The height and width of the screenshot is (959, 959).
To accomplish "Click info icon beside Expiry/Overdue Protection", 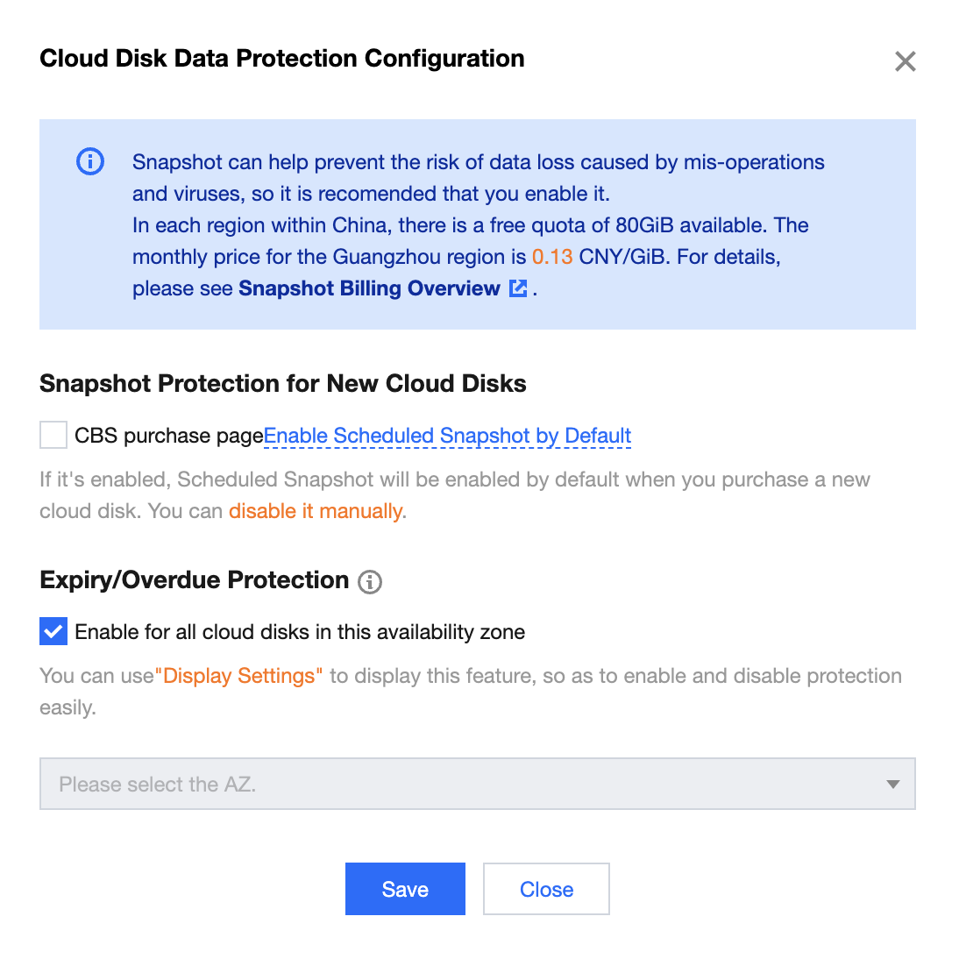I will [x=370, y=581].
